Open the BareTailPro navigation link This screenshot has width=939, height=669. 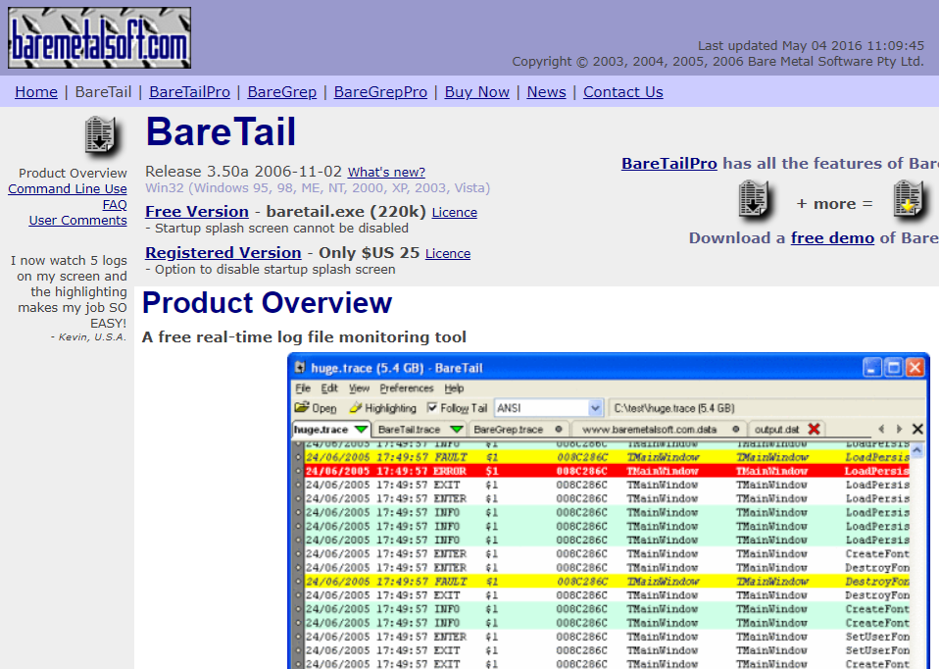coord(189,92)
